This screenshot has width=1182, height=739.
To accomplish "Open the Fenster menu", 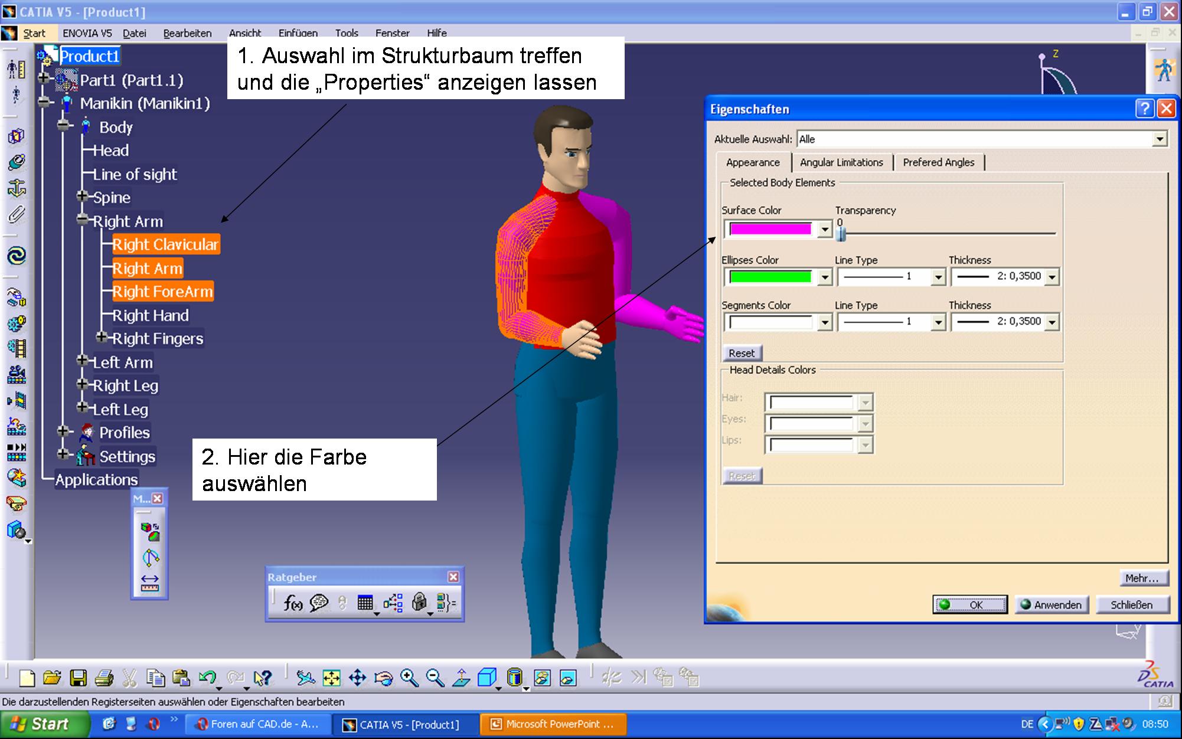I will click(x=392, y=33).
